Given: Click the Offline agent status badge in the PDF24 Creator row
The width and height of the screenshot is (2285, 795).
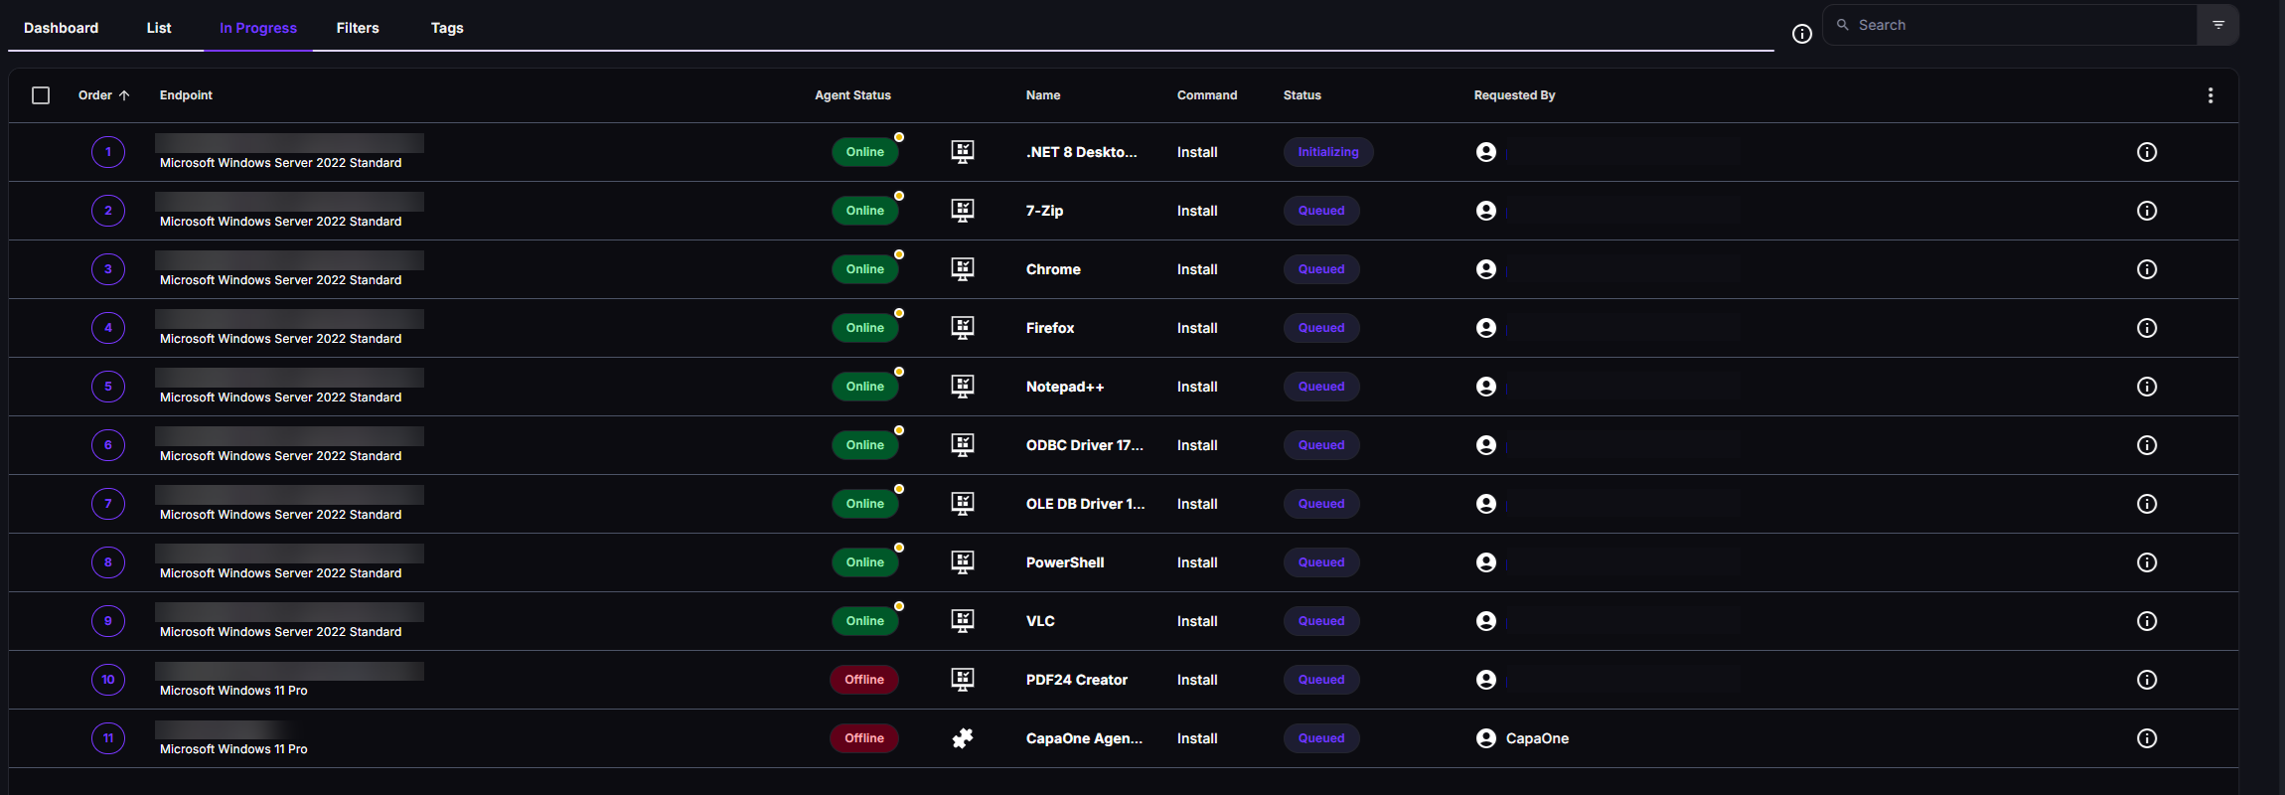Looking at the screenshot, I should 864,680.
